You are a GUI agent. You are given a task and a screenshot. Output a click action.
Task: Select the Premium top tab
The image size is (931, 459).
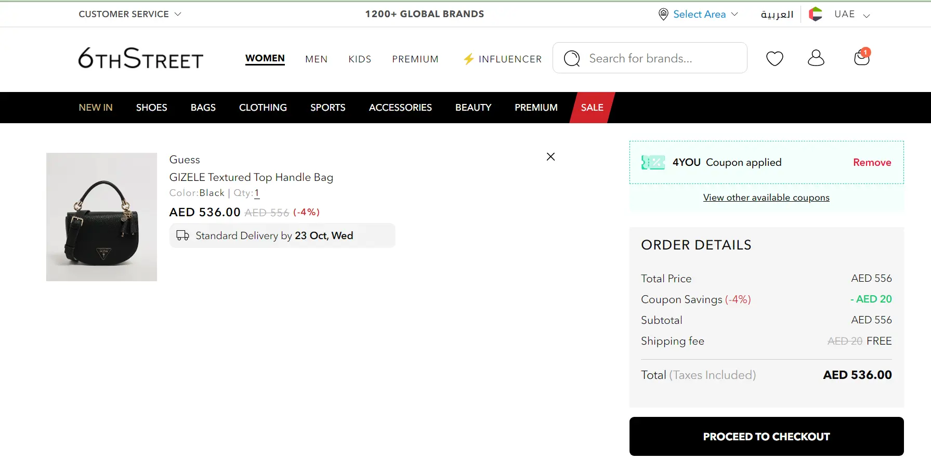click(x=415, y=59)
